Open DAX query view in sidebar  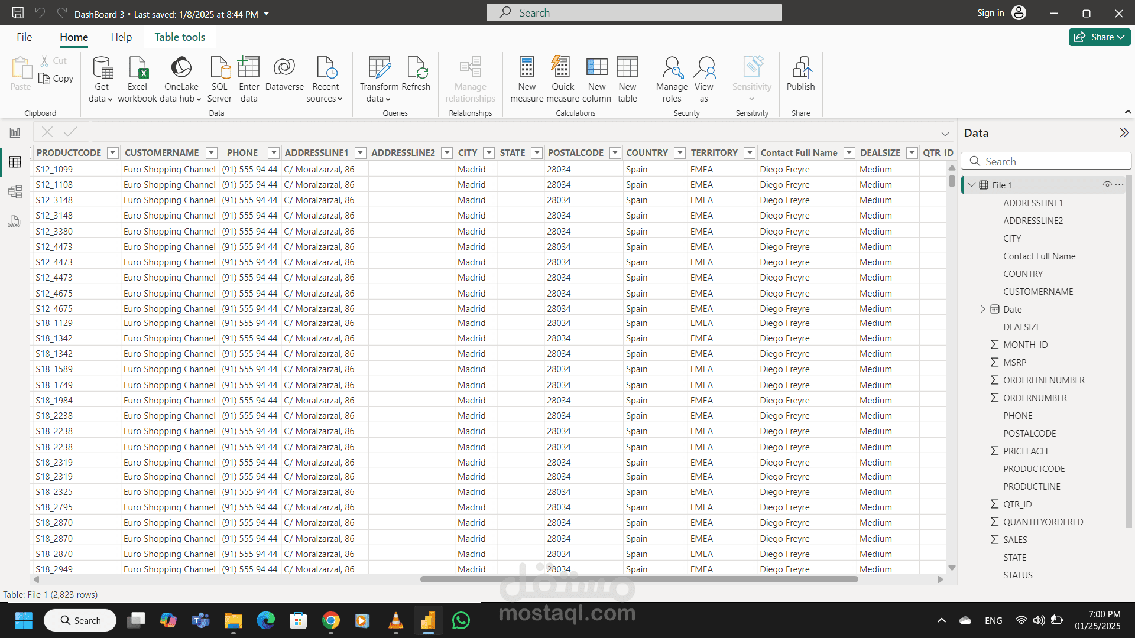(x=15, y=222)
